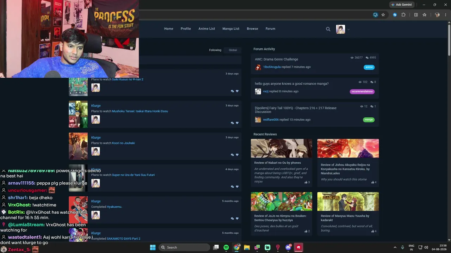
Task: Like the Super no Ura de Yani Suu Futari activity
Action: [x=237, y=187]
